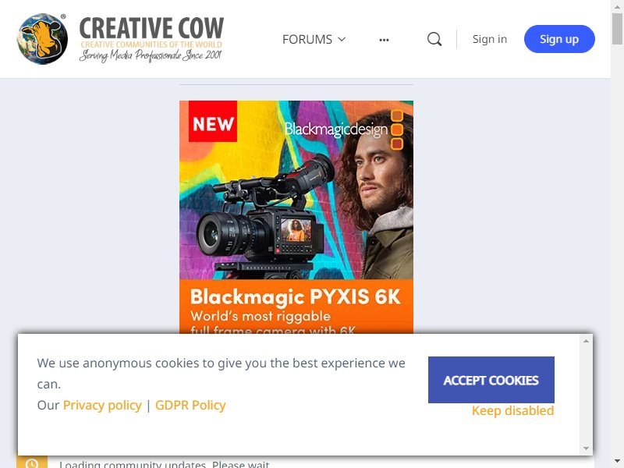Viewport: 624px width, 468px height.
Task: Click the blue Sign up button
Action: click(x=559, y=39)
